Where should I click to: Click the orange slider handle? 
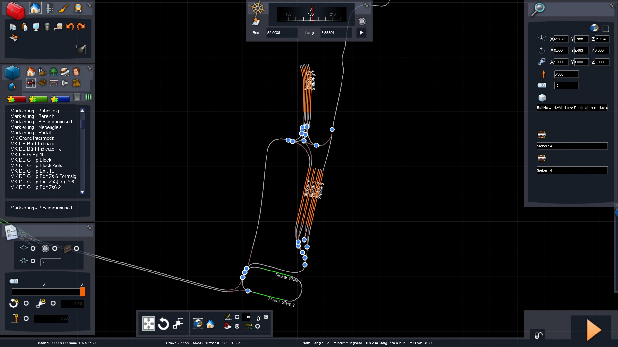(x=83, y=292)
